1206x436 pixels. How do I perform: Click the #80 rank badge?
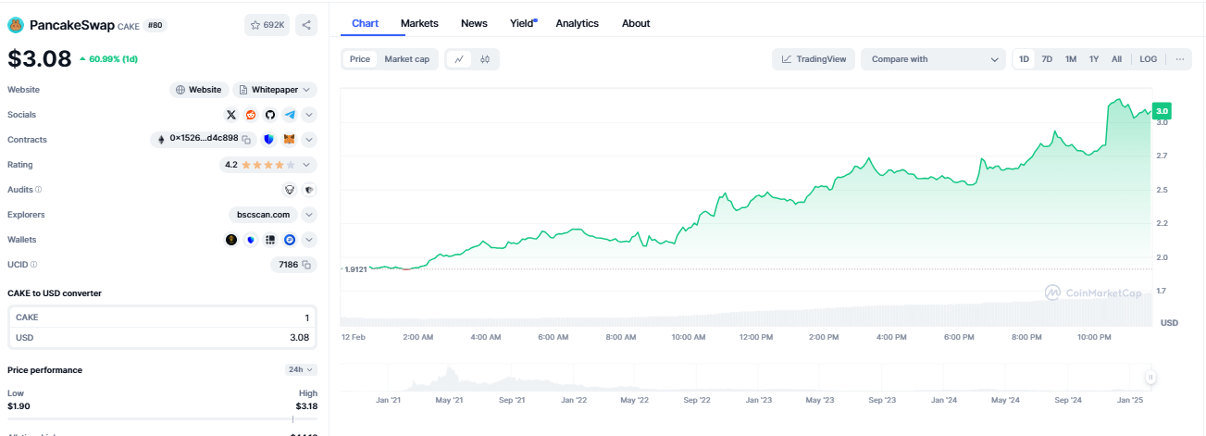[155, 26]
